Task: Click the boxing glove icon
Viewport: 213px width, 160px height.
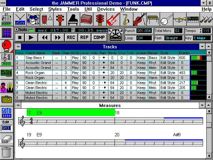Action: 6,45
